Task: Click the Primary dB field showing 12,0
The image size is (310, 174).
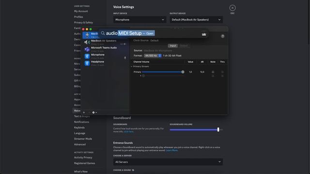Action: [202, 72]
